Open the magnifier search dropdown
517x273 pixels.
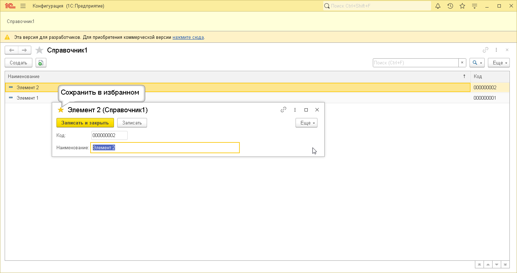coord(477,63)
